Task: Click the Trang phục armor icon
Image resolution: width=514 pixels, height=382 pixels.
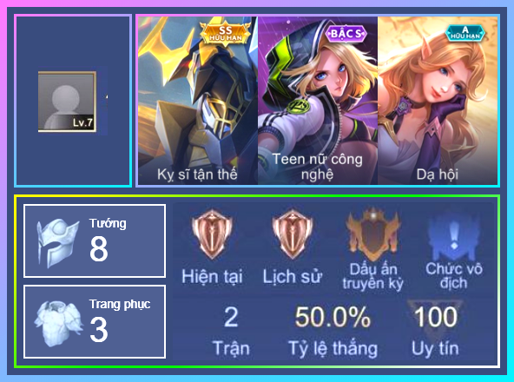Action: [x=58, y=324]
